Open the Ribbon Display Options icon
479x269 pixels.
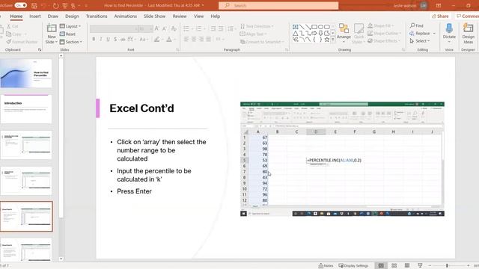click(x=439, y=5)
